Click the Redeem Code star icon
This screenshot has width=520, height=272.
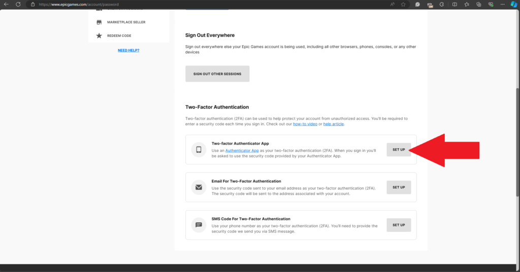(x=99, y=36)
